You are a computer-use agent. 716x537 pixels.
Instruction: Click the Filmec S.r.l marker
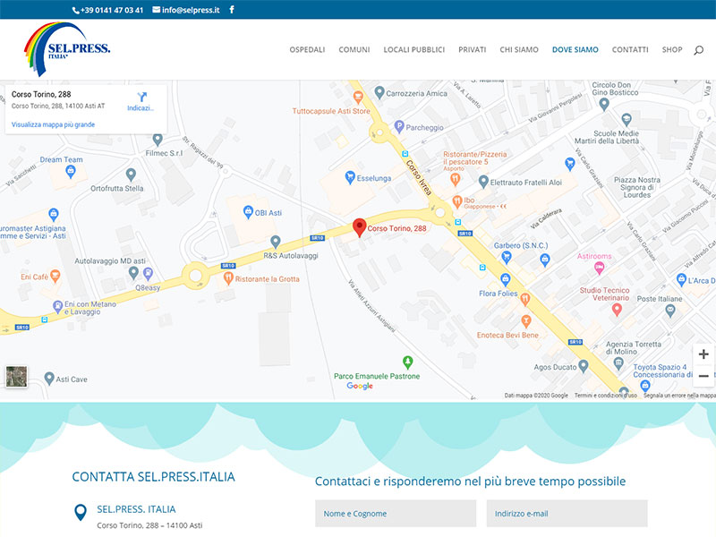pos(158,140)
